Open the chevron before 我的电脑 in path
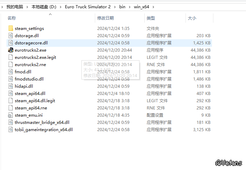 click(2, 7)
